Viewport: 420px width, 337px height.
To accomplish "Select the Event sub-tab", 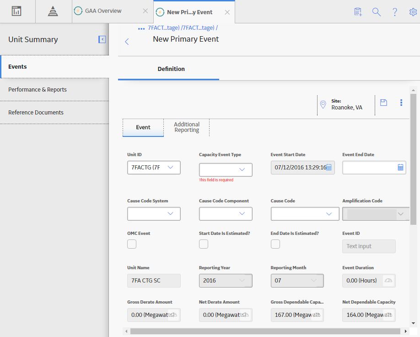I will [143, 127].
